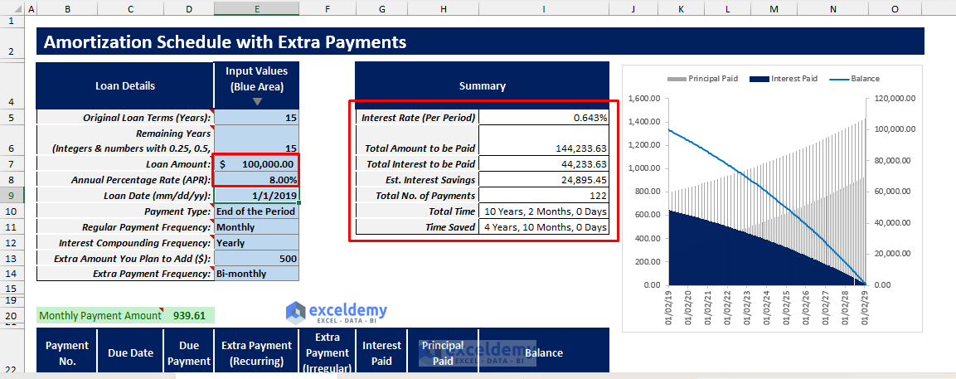This screenshot has height=379, width=956.
Task: Select row header 20
Action: pos(12,315)
